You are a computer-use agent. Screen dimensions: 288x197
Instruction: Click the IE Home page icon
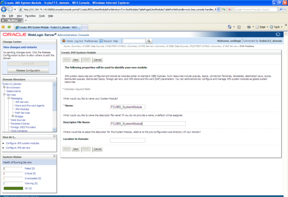[229, 27]
